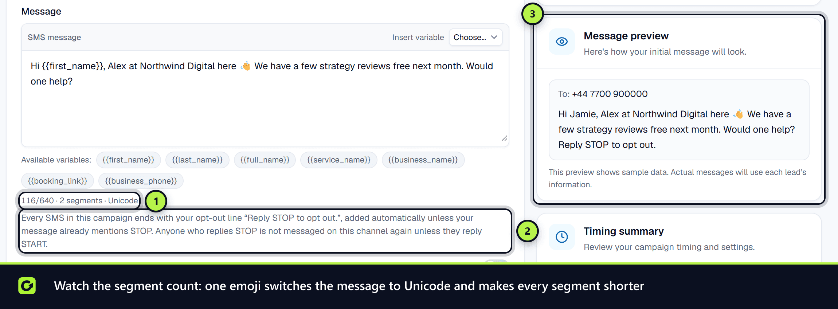Choose the {{business_phone}} variable chip
The height and width of the screenshot is (309, 838).
tap(141, 181)
